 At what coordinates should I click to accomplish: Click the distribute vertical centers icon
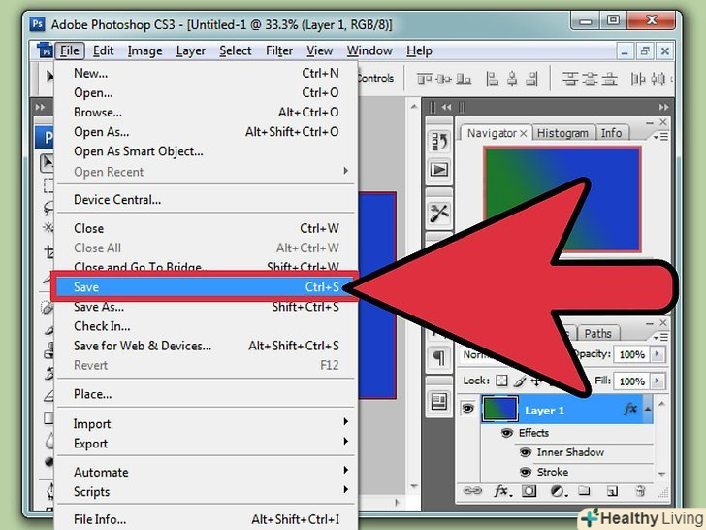point(590,80)
